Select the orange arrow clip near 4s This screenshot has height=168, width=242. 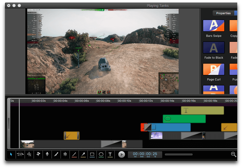point(72,136)
